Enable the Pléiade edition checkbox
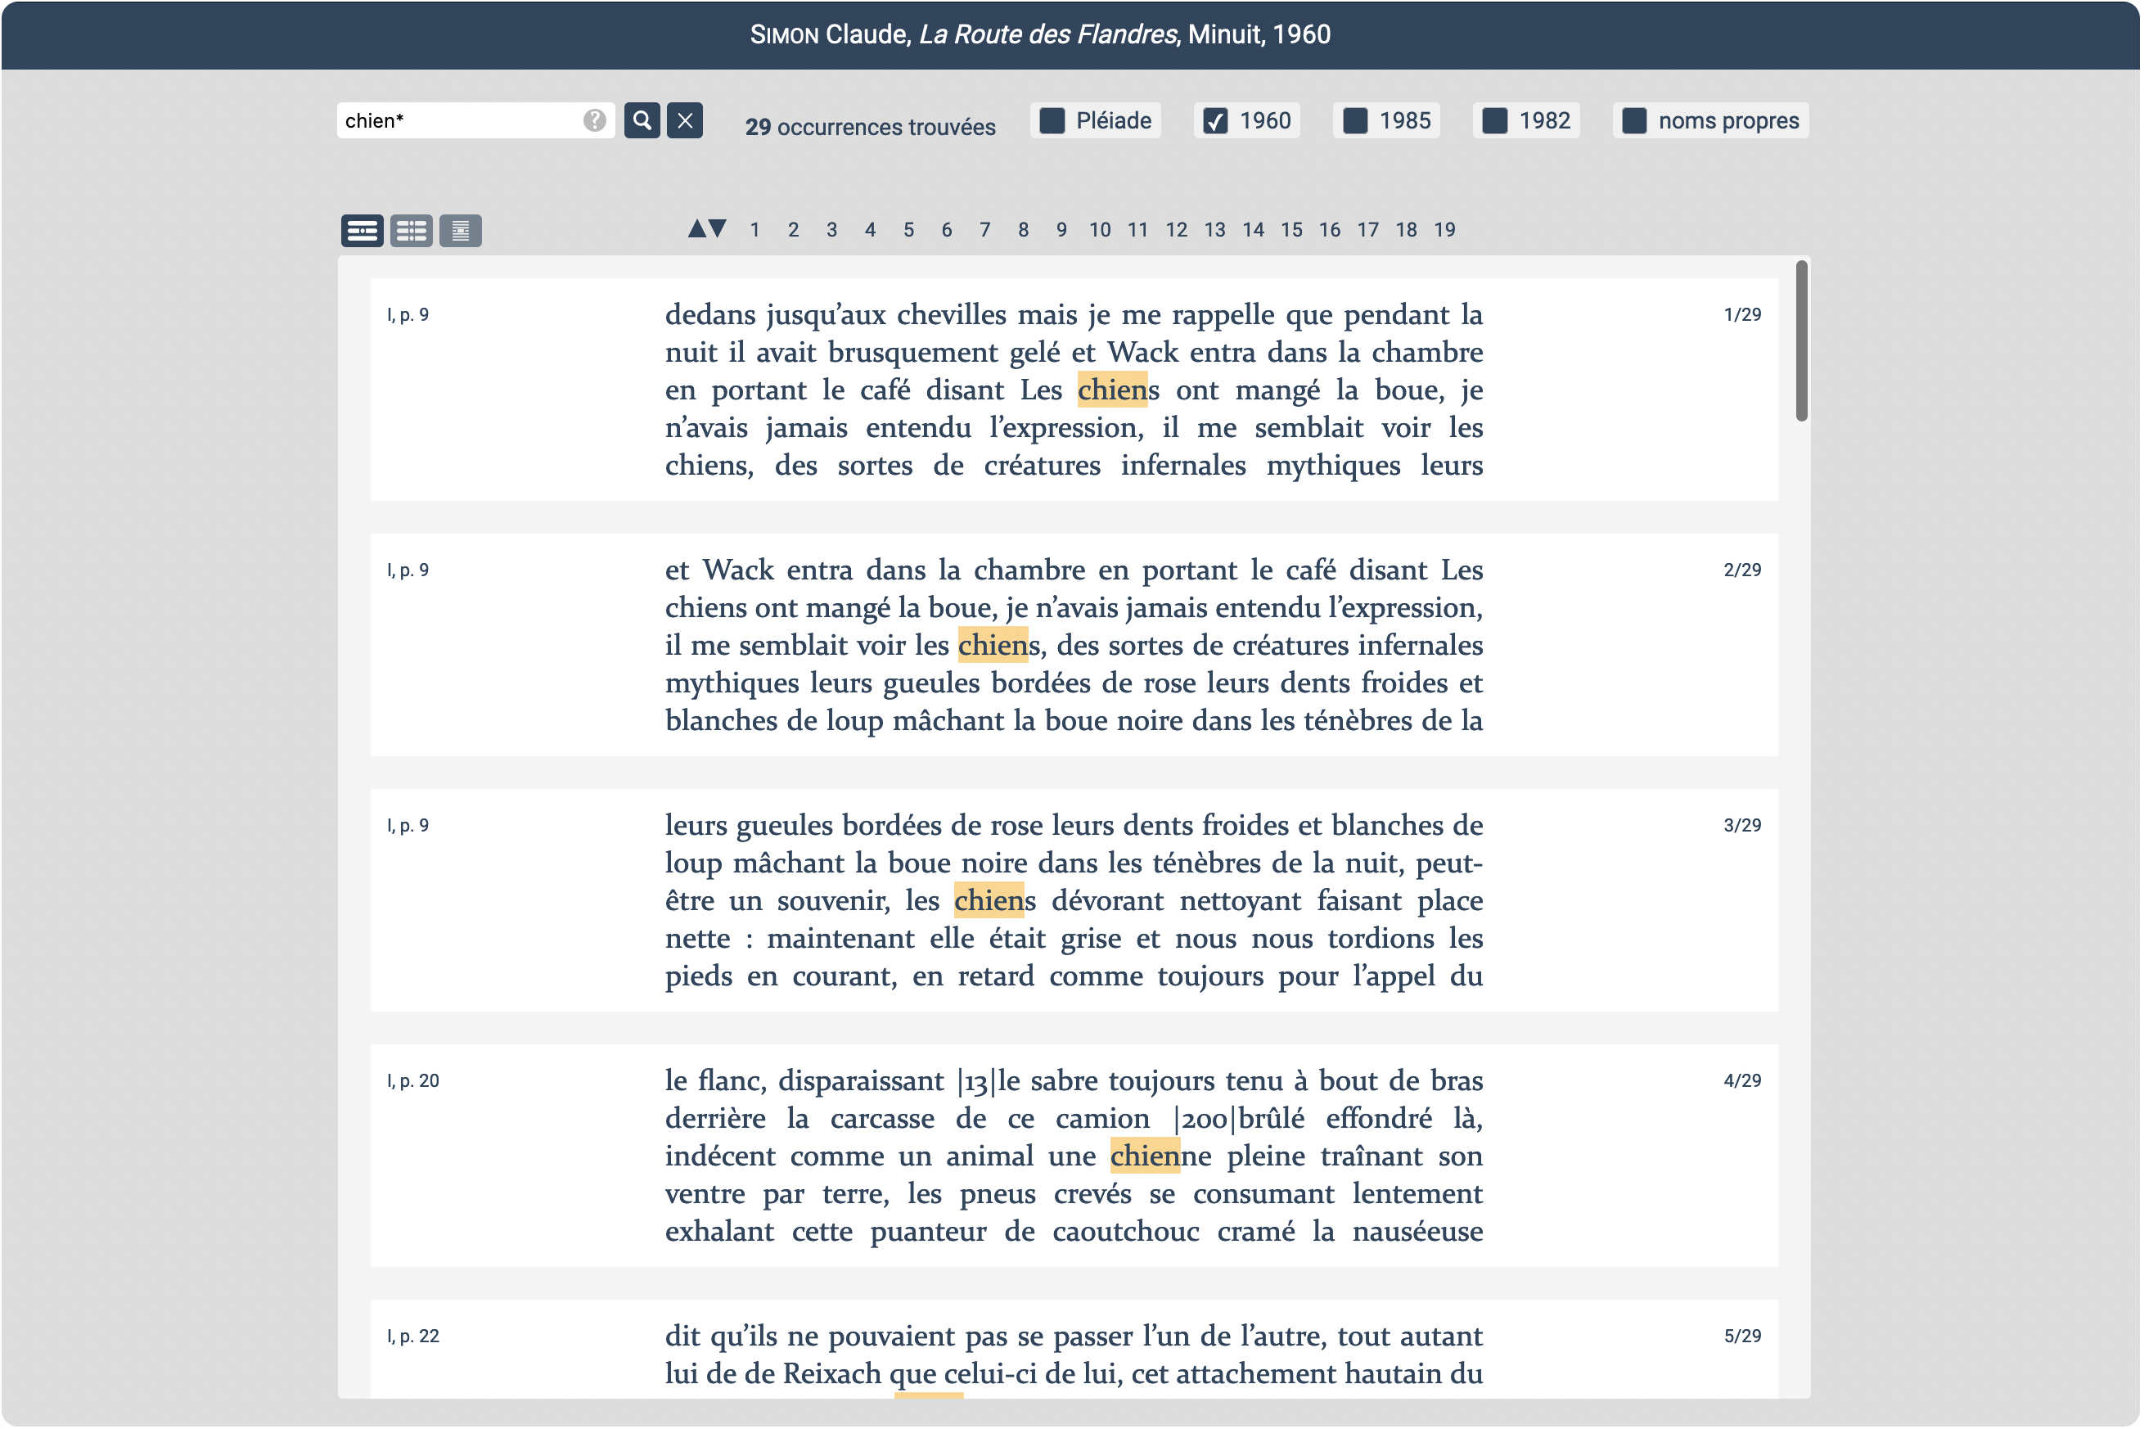2144x1429 pixels. (x=1052, y=120)
